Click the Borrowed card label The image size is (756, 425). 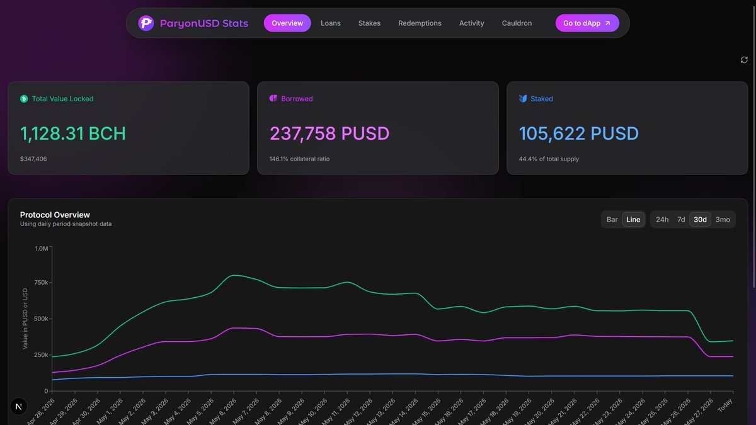(x=297, y=99)
